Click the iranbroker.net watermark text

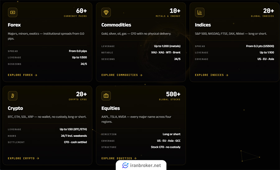(x=145, y=165)
